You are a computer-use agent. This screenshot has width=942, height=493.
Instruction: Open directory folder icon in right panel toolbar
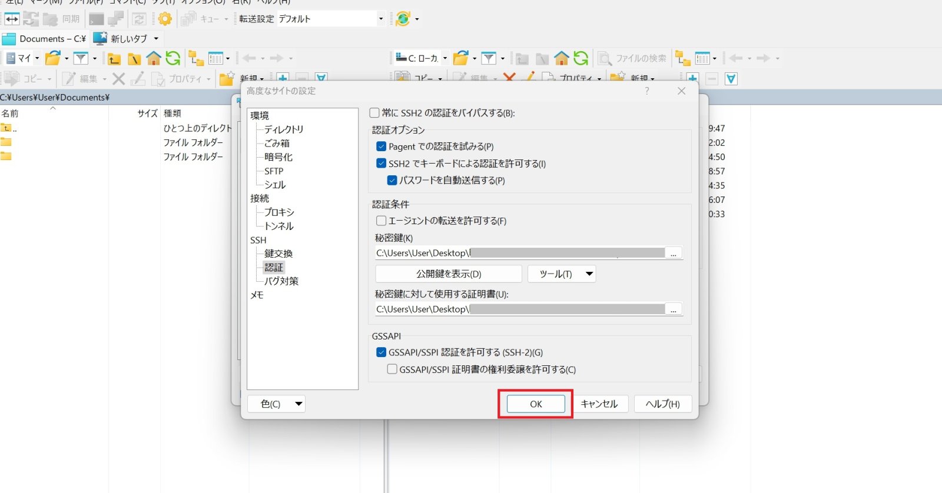461,58
